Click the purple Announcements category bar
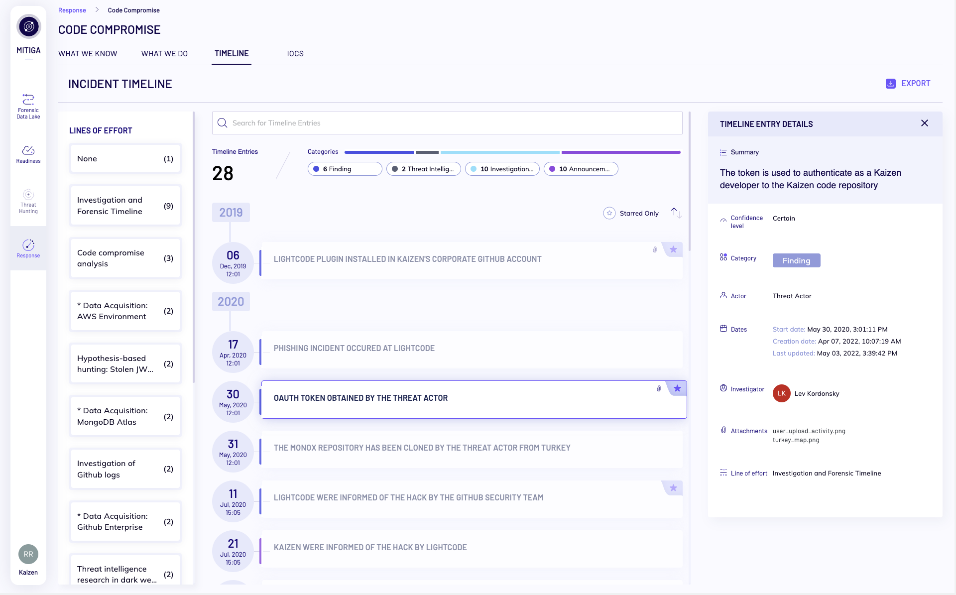This screenshot has height=595, width=956. point(620,152)
